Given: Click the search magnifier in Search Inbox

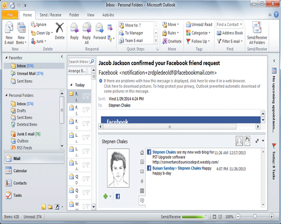Looking at the screenshot, I should coord(92,61).
